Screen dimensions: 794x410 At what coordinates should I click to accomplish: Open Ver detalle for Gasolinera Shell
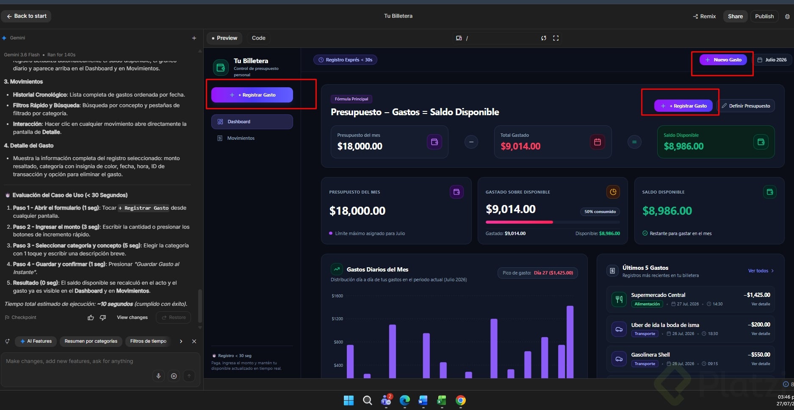(761, 364)
